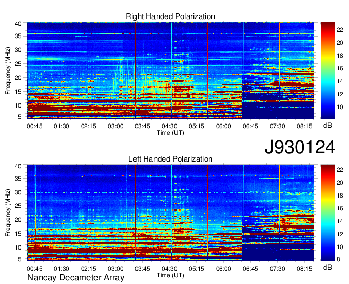Click the 06:45 time tick on the upper plot
The image size is (349, 284).
(250, 126)
